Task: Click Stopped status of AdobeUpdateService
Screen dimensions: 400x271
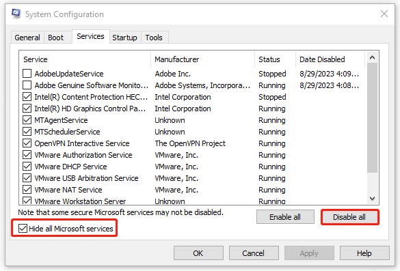Action: [272, 74]
